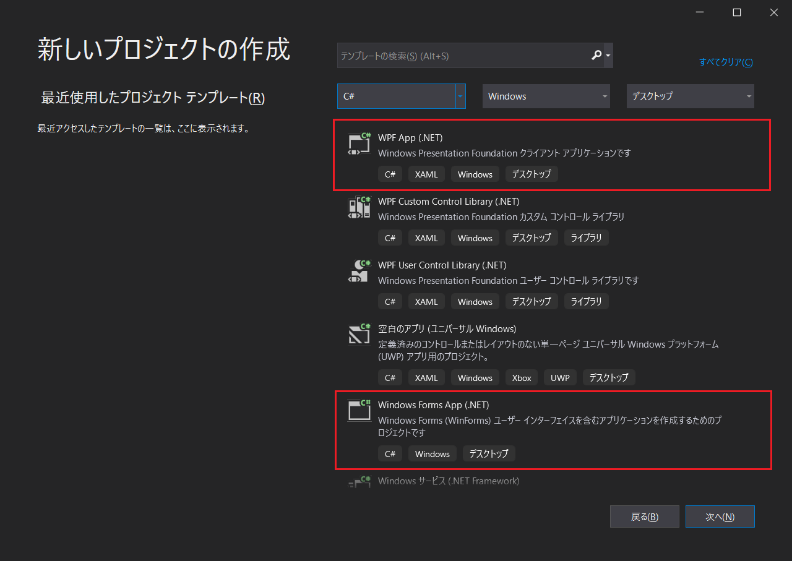Click the XAML tag under WPF App
This screenshot has width=792, height=561.
coord(426,174)
